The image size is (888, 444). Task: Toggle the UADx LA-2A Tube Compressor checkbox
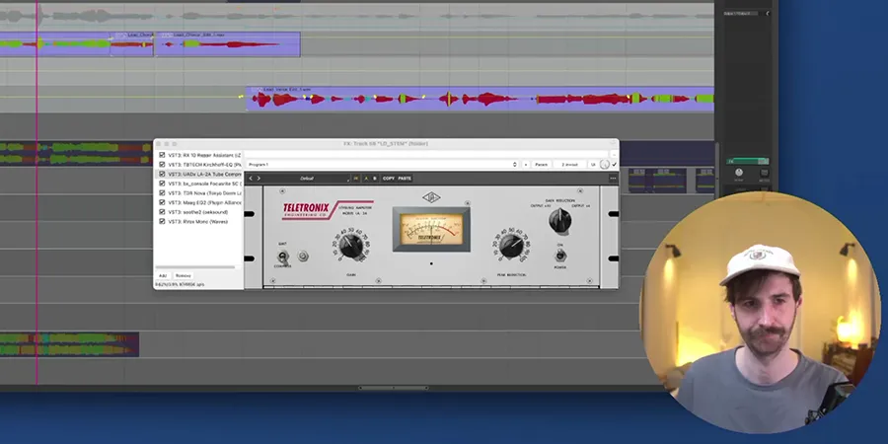pyautogui.click(x=162, y=174)
